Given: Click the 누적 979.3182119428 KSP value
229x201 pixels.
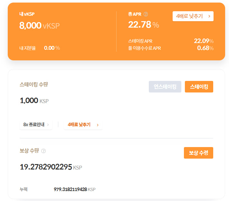Looking at the screenshot, I should click(x=75, y=189).
